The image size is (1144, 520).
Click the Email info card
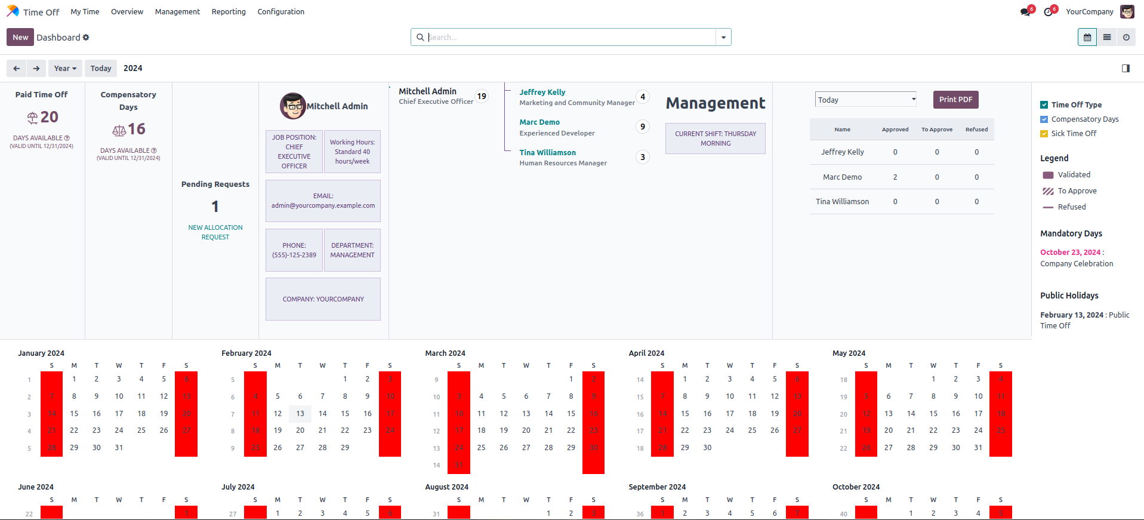(323, 201)
